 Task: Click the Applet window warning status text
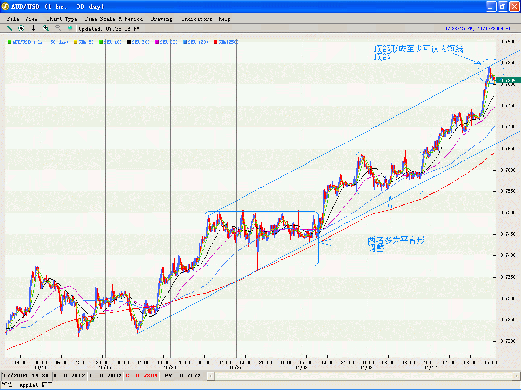point(27,385)
